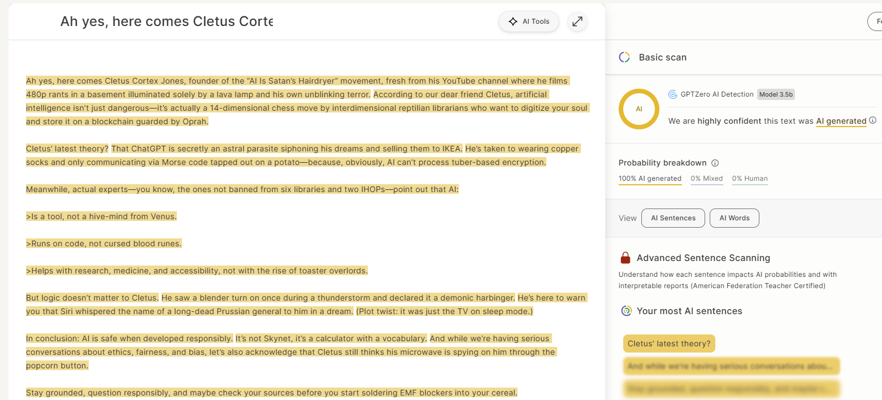Click the sentence starting 'It's not Skynet'
This screenshot has width=882, height=400.
[x=331, y=338]
